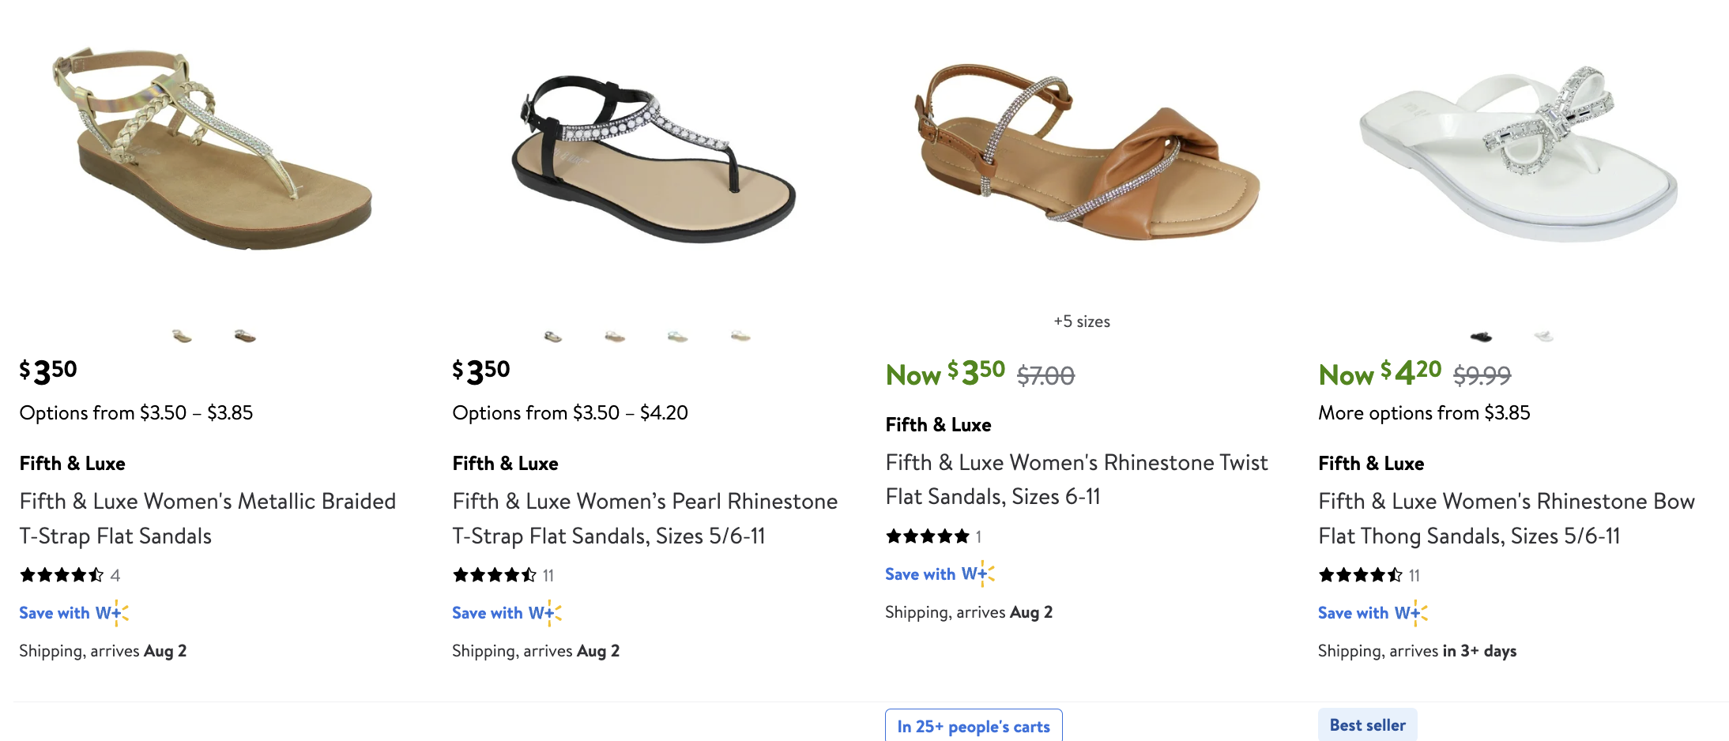Select the white variant of Rhinestone Bow sandals
This screenshot has width=1729, height=741.
click(x=1543, y=337)
